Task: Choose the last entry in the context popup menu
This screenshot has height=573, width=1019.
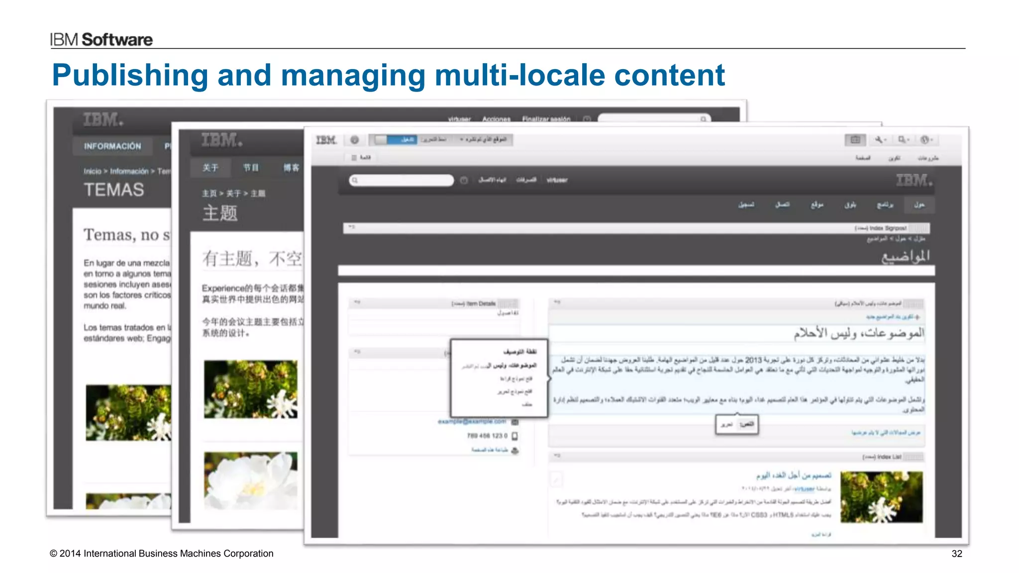Action: (527, 405)
